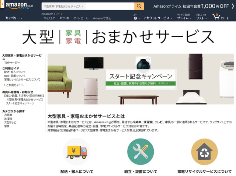This screenshot has width=236, height=176.
Task: Click the recycle house icon
Action: tap(204, 152)
